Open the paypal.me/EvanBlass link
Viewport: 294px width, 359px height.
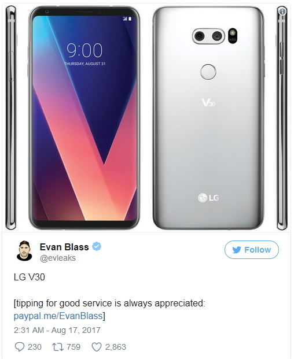(58, 316)
